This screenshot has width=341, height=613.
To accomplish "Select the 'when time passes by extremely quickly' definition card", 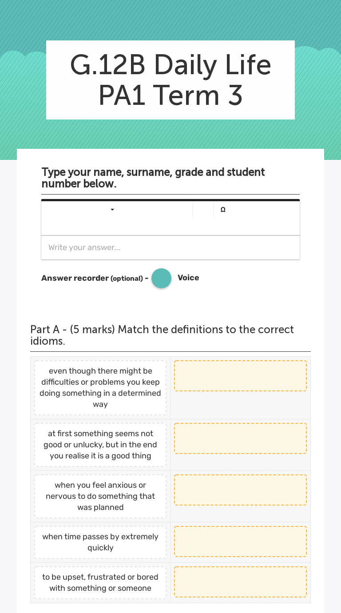I will click(x=100, y=542).
